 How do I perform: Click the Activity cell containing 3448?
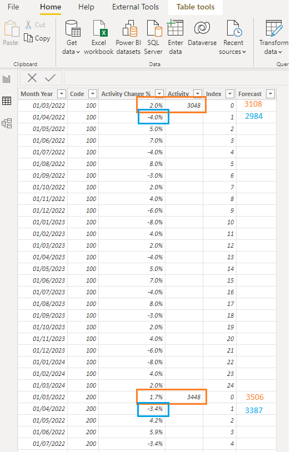point(184,397)
